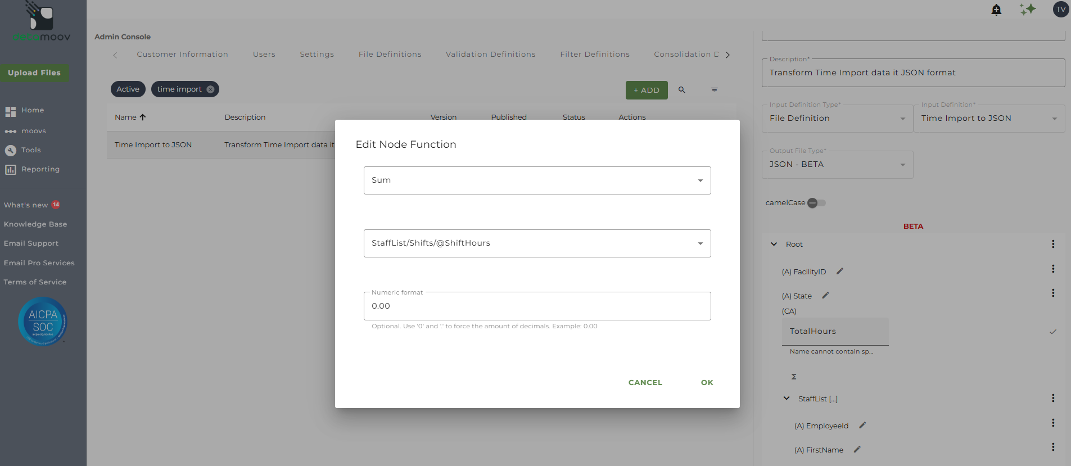This screenshot has height=466, width=1071.
Task: Switch to the File Definitions tab
Action: (x=390, y=55)
